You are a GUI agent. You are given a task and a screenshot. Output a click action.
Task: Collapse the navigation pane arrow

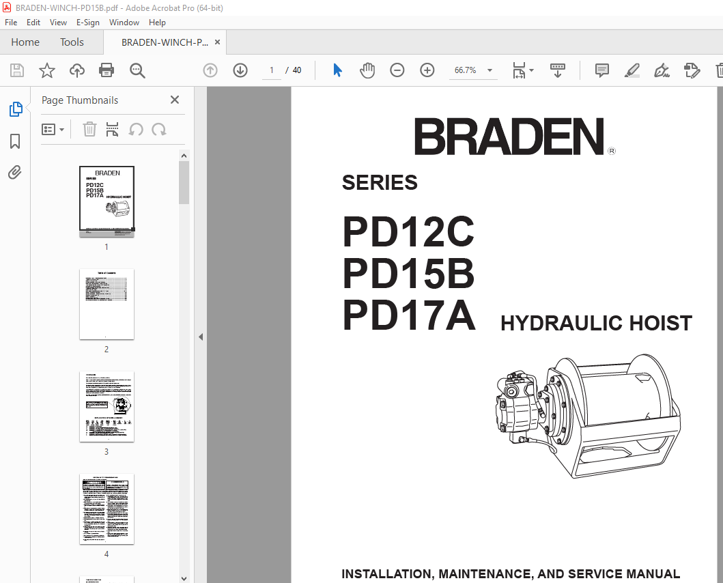201,337
